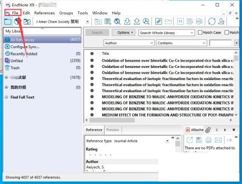Select Trash group
Image resolution: width=242 pixels, height=184 pixels.
(x=42, y=68)
